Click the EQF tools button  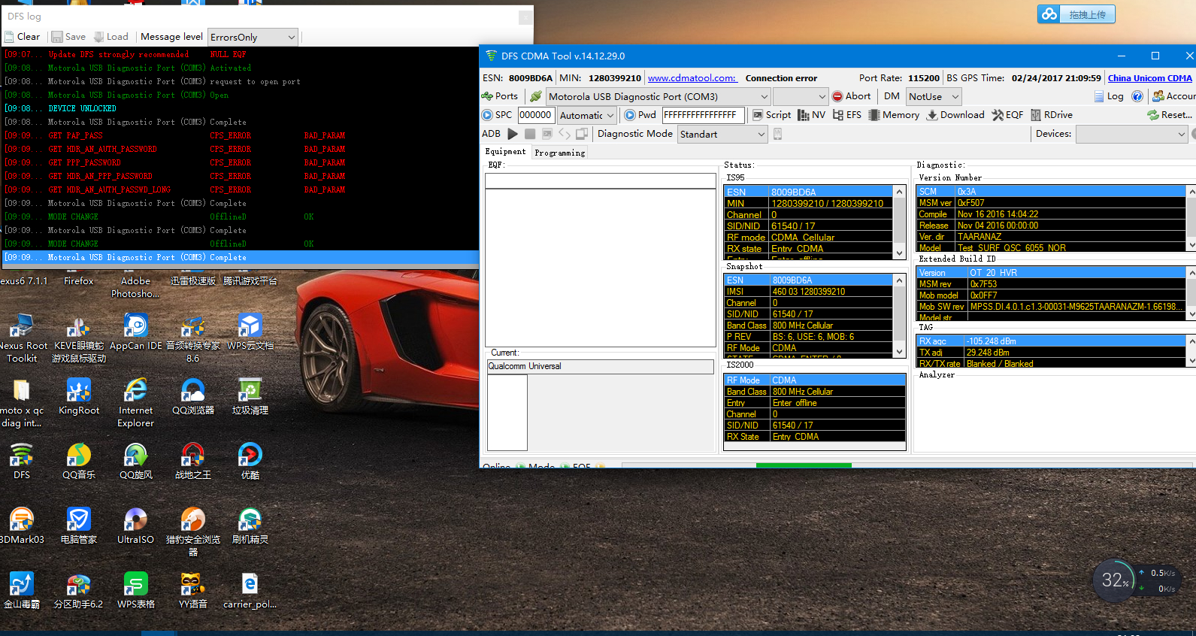pyautogui.click(x=1007, y=115)
